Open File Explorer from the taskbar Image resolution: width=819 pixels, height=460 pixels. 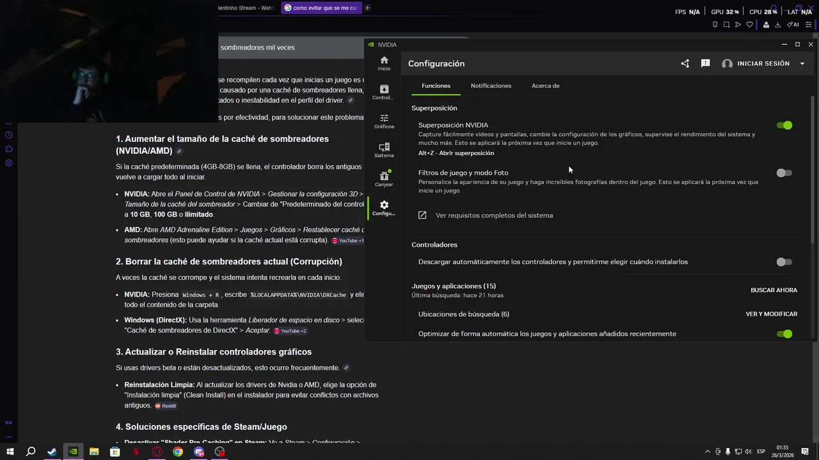[94, 452]
